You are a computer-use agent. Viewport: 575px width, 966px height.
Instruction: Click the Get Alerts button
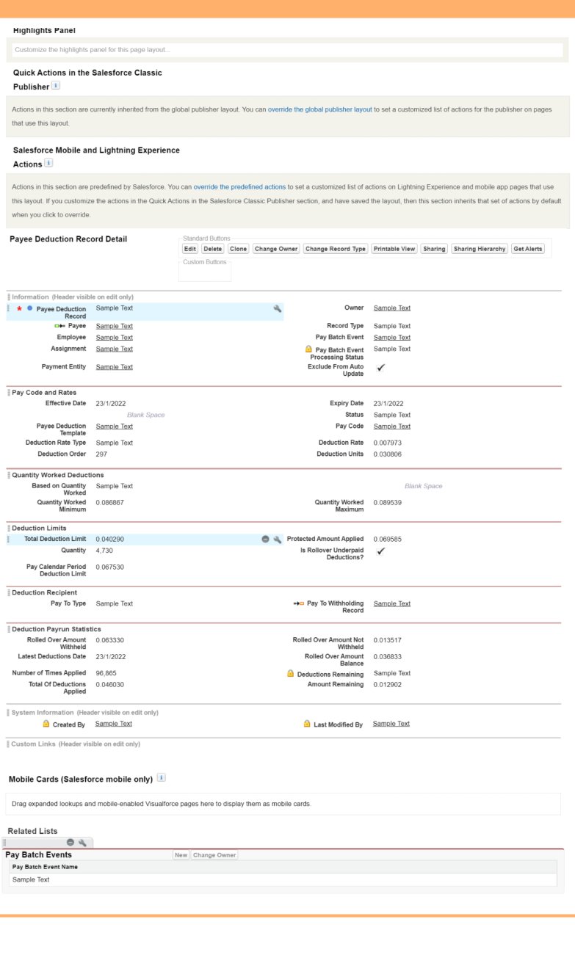coord(528,249)
